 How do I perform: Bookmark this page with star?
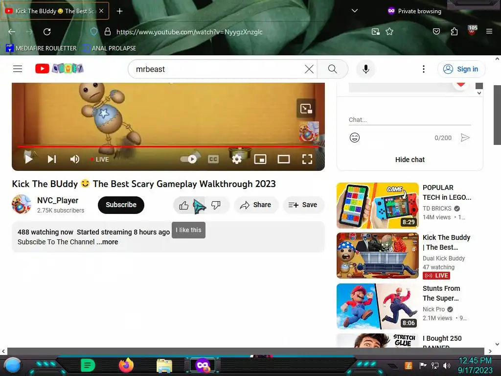point(389,31)
